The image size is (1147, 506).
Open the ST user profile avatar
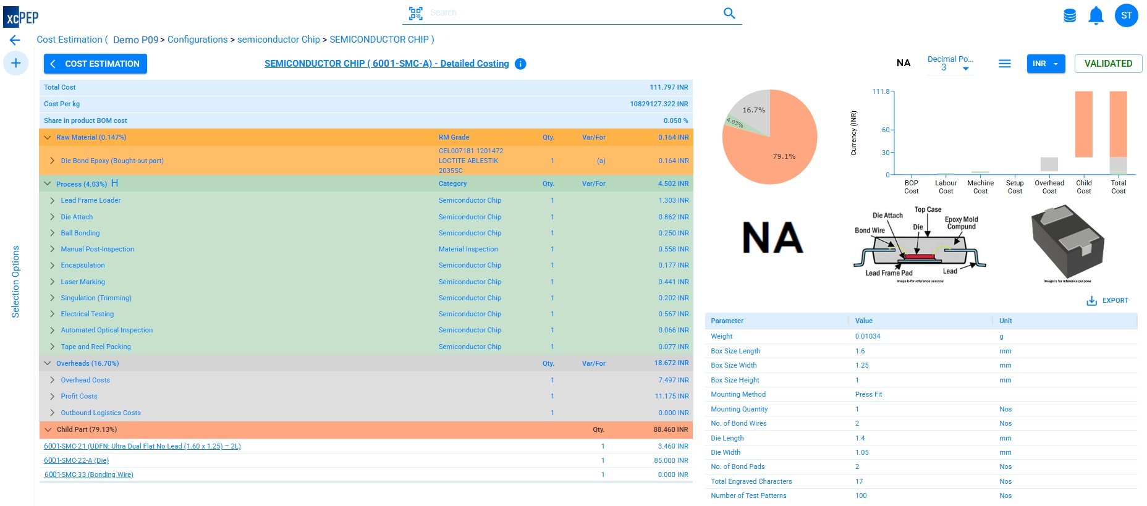pos(1126,15)
